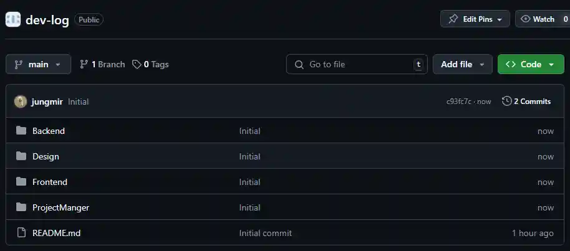Open the jungmir username link
Screen dimensions: 570x251
[48, 102]
